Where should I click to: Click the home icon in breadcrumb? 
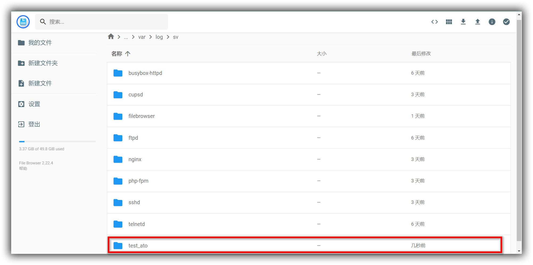coord(111,37)
